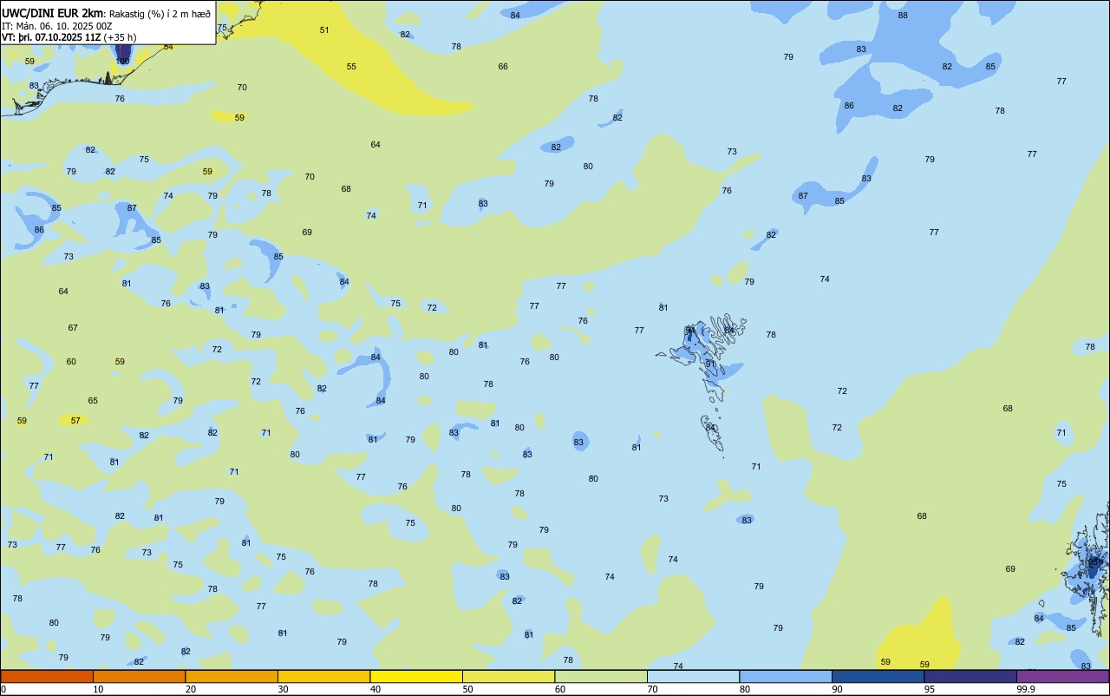Click the 70–80 light blue legend swatch
This screenshot has height=696, width=1110.
[x=693, y=676]
